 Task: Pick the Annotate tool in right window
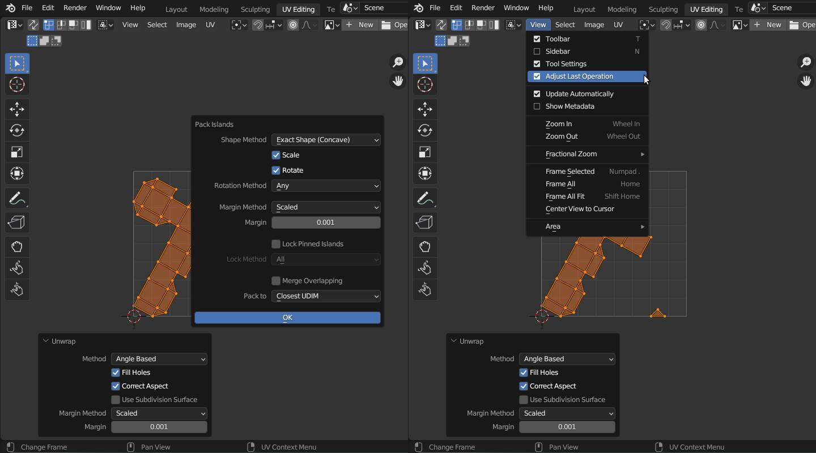tap(425, 199)
